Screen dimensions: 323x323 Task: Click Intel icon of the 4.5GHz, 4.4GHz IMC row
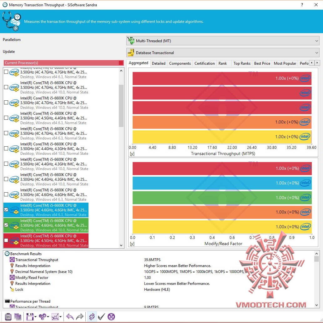pyautogui.click(x=14, y=118)
